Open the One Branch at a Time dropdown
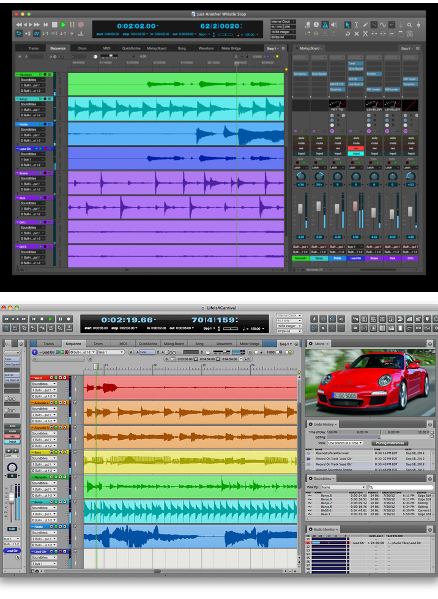 (x=344, y=442)
